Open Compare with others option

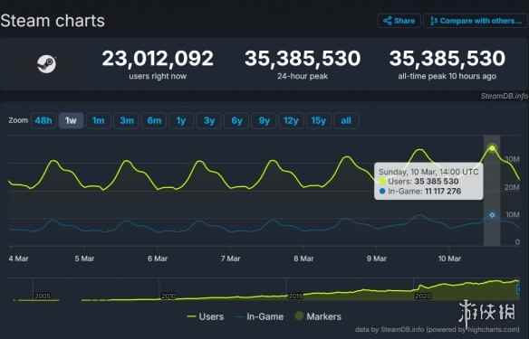476,21
